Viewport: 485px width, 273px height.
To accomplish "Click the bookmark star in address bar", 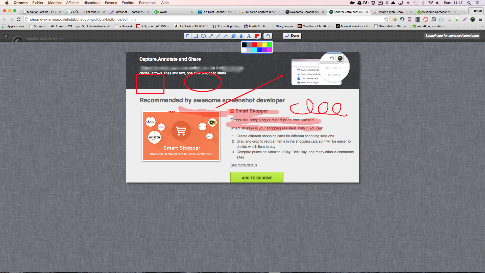I will (x=386, y=19).
